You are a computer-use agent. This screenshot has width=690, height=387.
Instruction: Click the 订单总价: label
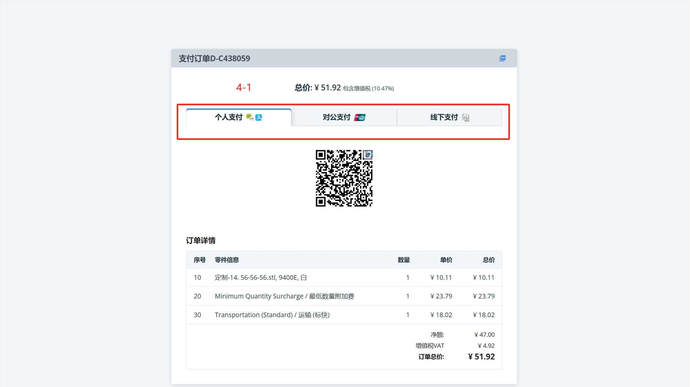tap(431, 357)
